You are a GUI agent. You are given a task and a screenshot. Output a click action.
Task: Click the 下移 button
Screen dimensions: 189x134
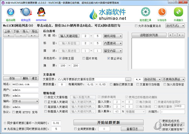(16, 31)
